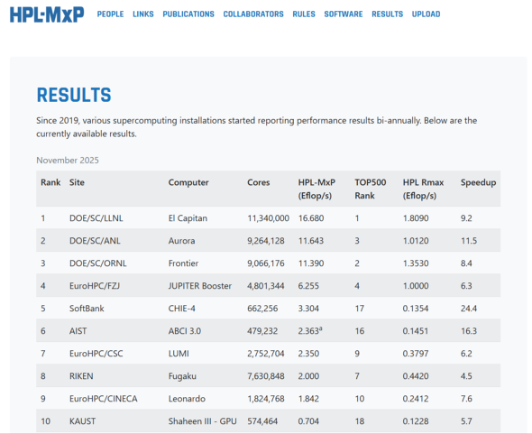Click the JUPITER Booster cell
This screenshot has height=434, width=532.
(x=200, y=286)
